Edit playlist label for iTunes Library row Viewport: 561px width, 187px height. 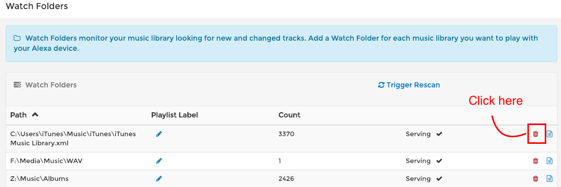tap(159, 134)
